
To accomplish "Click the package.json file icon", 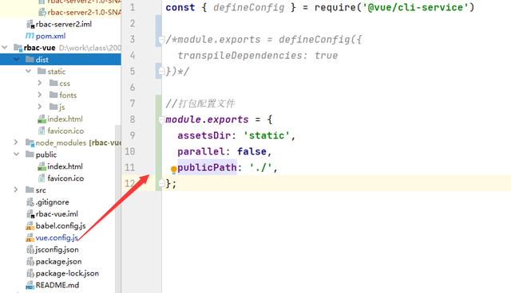I will point(30,261).
